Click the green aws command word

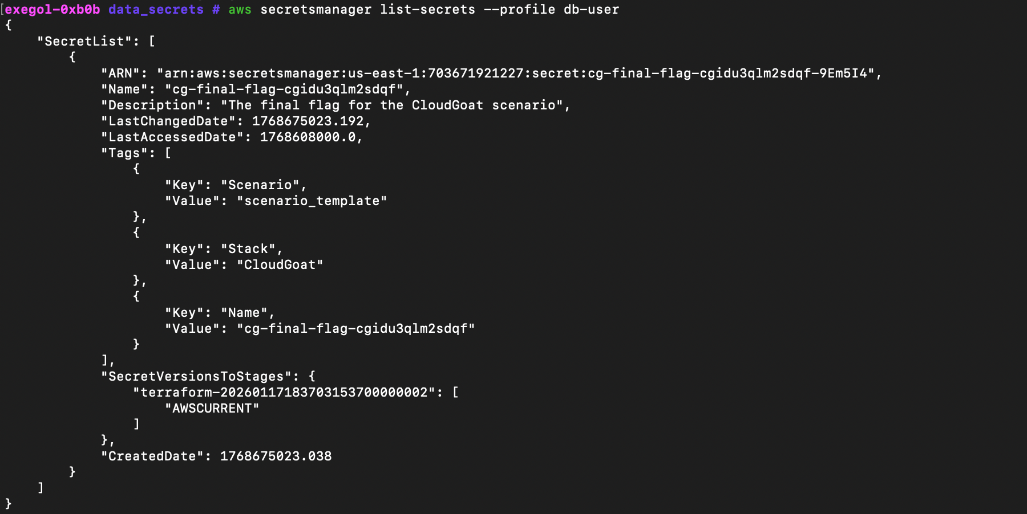[x=240, y=9]
